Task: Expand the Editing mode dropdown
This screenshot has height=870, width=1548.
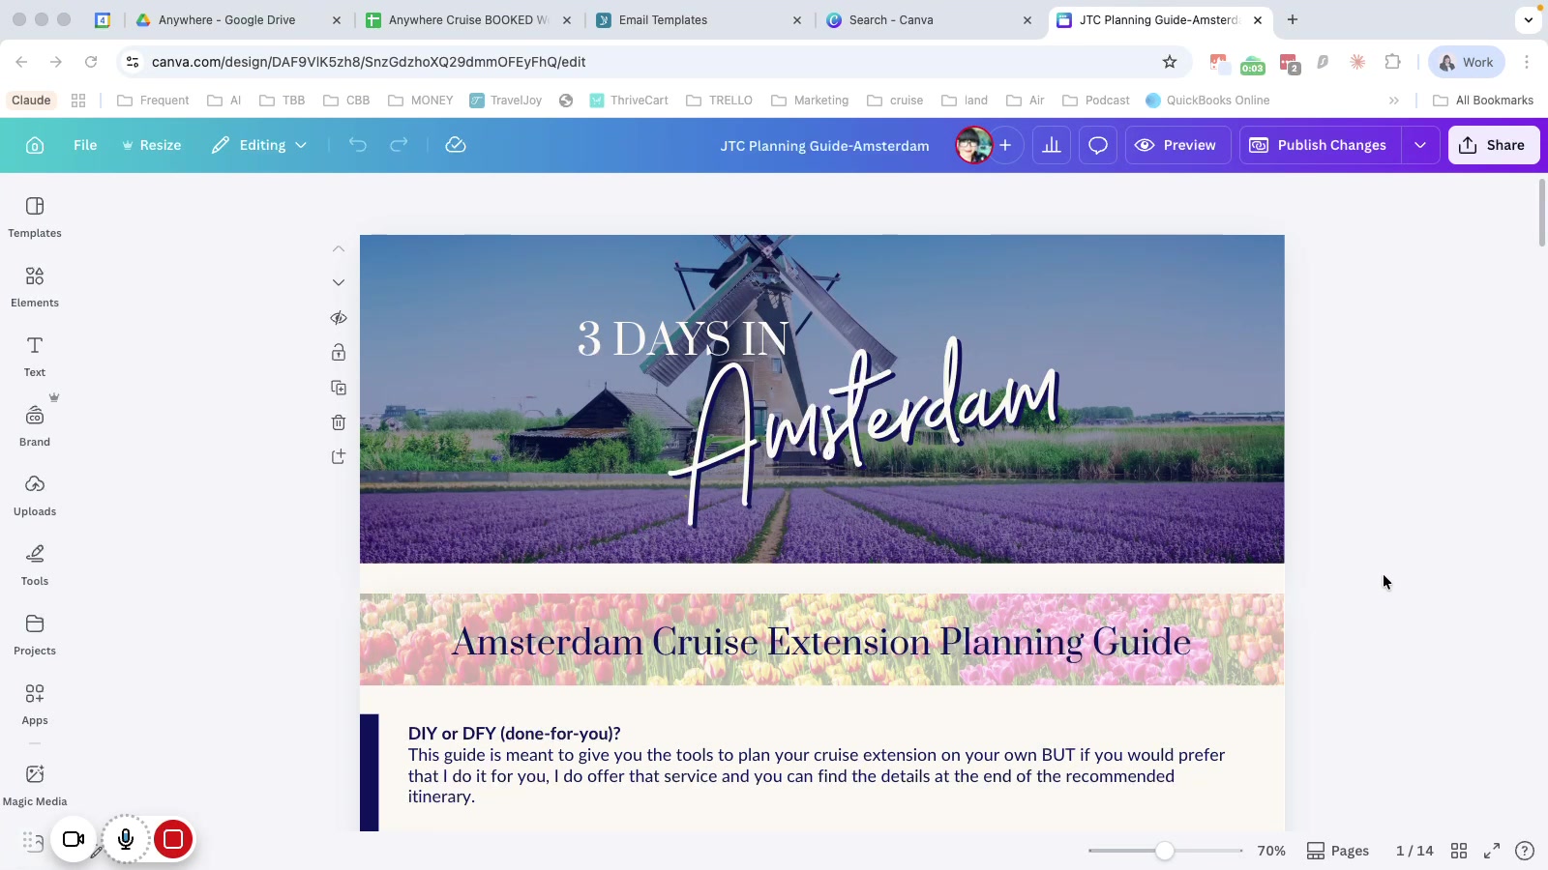Action: pos(260,145)
